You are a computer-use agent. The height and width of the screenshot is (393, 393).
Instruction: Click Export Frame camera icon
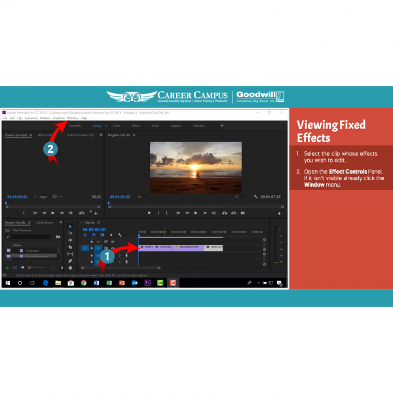tap(242, 212)
